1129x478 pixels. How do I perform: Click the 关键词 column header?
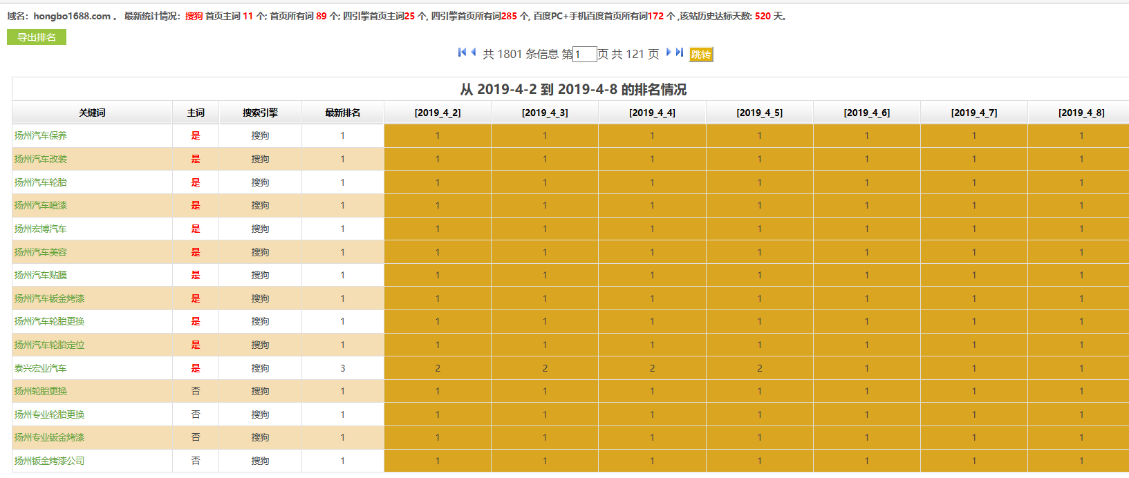point(92,113)
